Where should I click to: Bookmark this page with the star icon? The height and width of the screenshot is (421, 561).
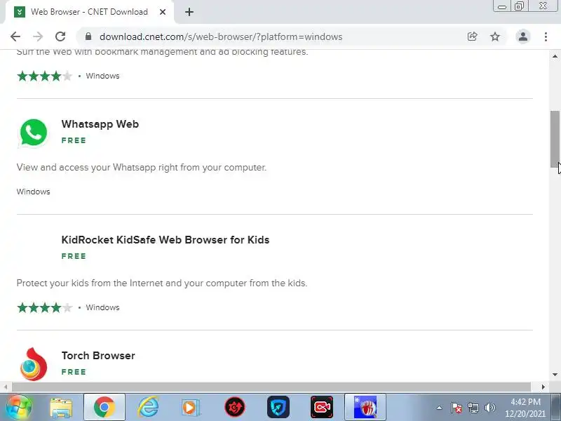coord(495,36)
